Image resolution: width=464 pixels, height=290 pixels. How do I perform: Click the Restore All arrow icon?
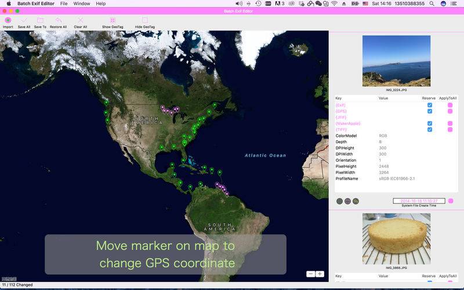pyautogui.click(x=59, y=20)
